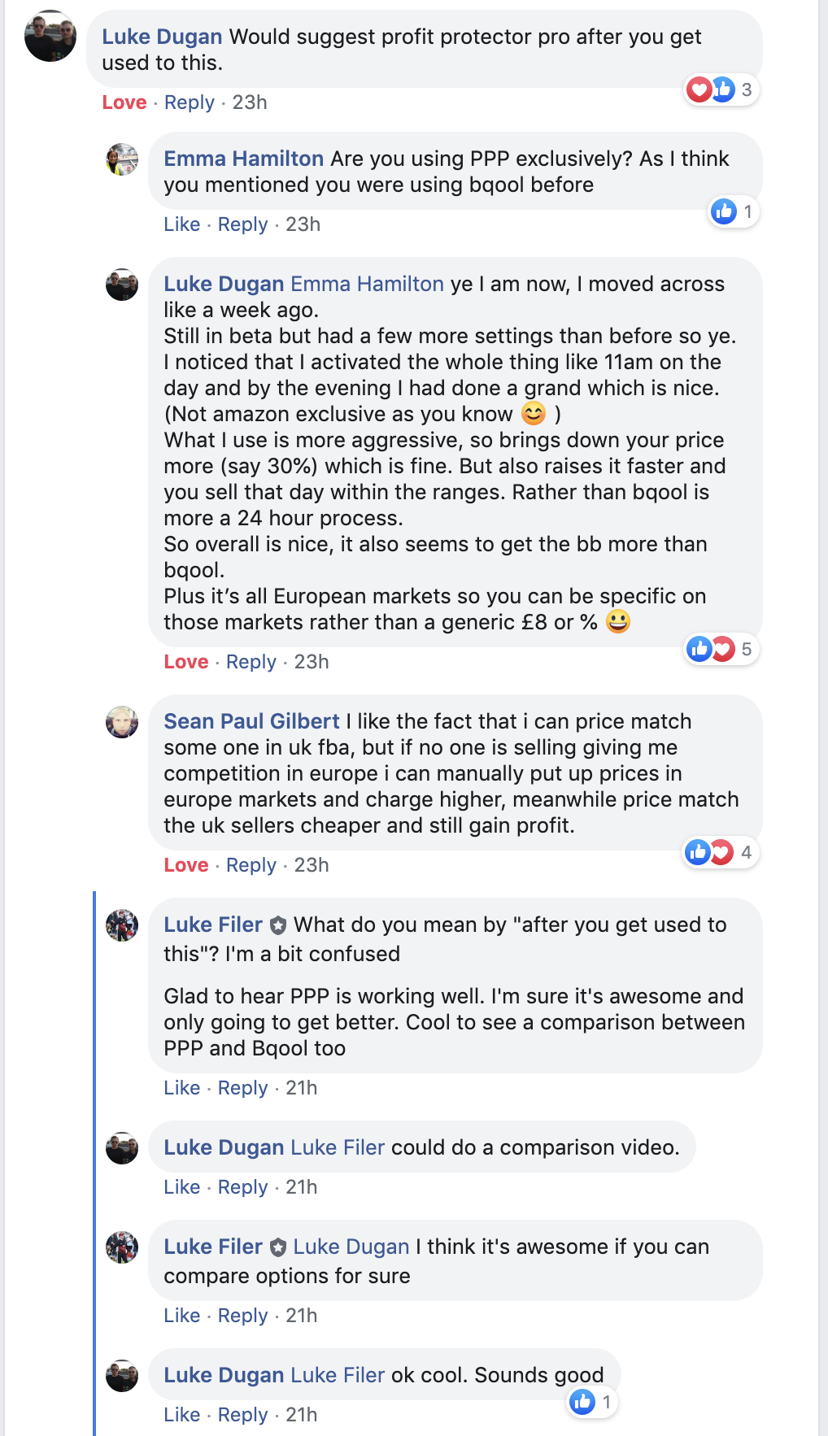The image size is (828, 1436).
Task: Toggle Love off on Luke Dugan's top comment
Action: tap(124, 102)
